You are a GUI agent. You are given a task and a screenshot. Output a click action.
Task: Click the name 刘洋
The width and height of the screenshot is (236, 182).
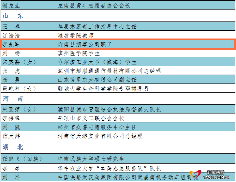(x=11, y=177)
